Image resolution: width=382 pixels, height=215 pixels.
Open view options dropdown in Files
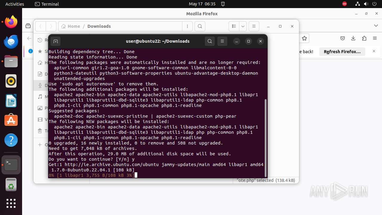(x=243, y=26)
